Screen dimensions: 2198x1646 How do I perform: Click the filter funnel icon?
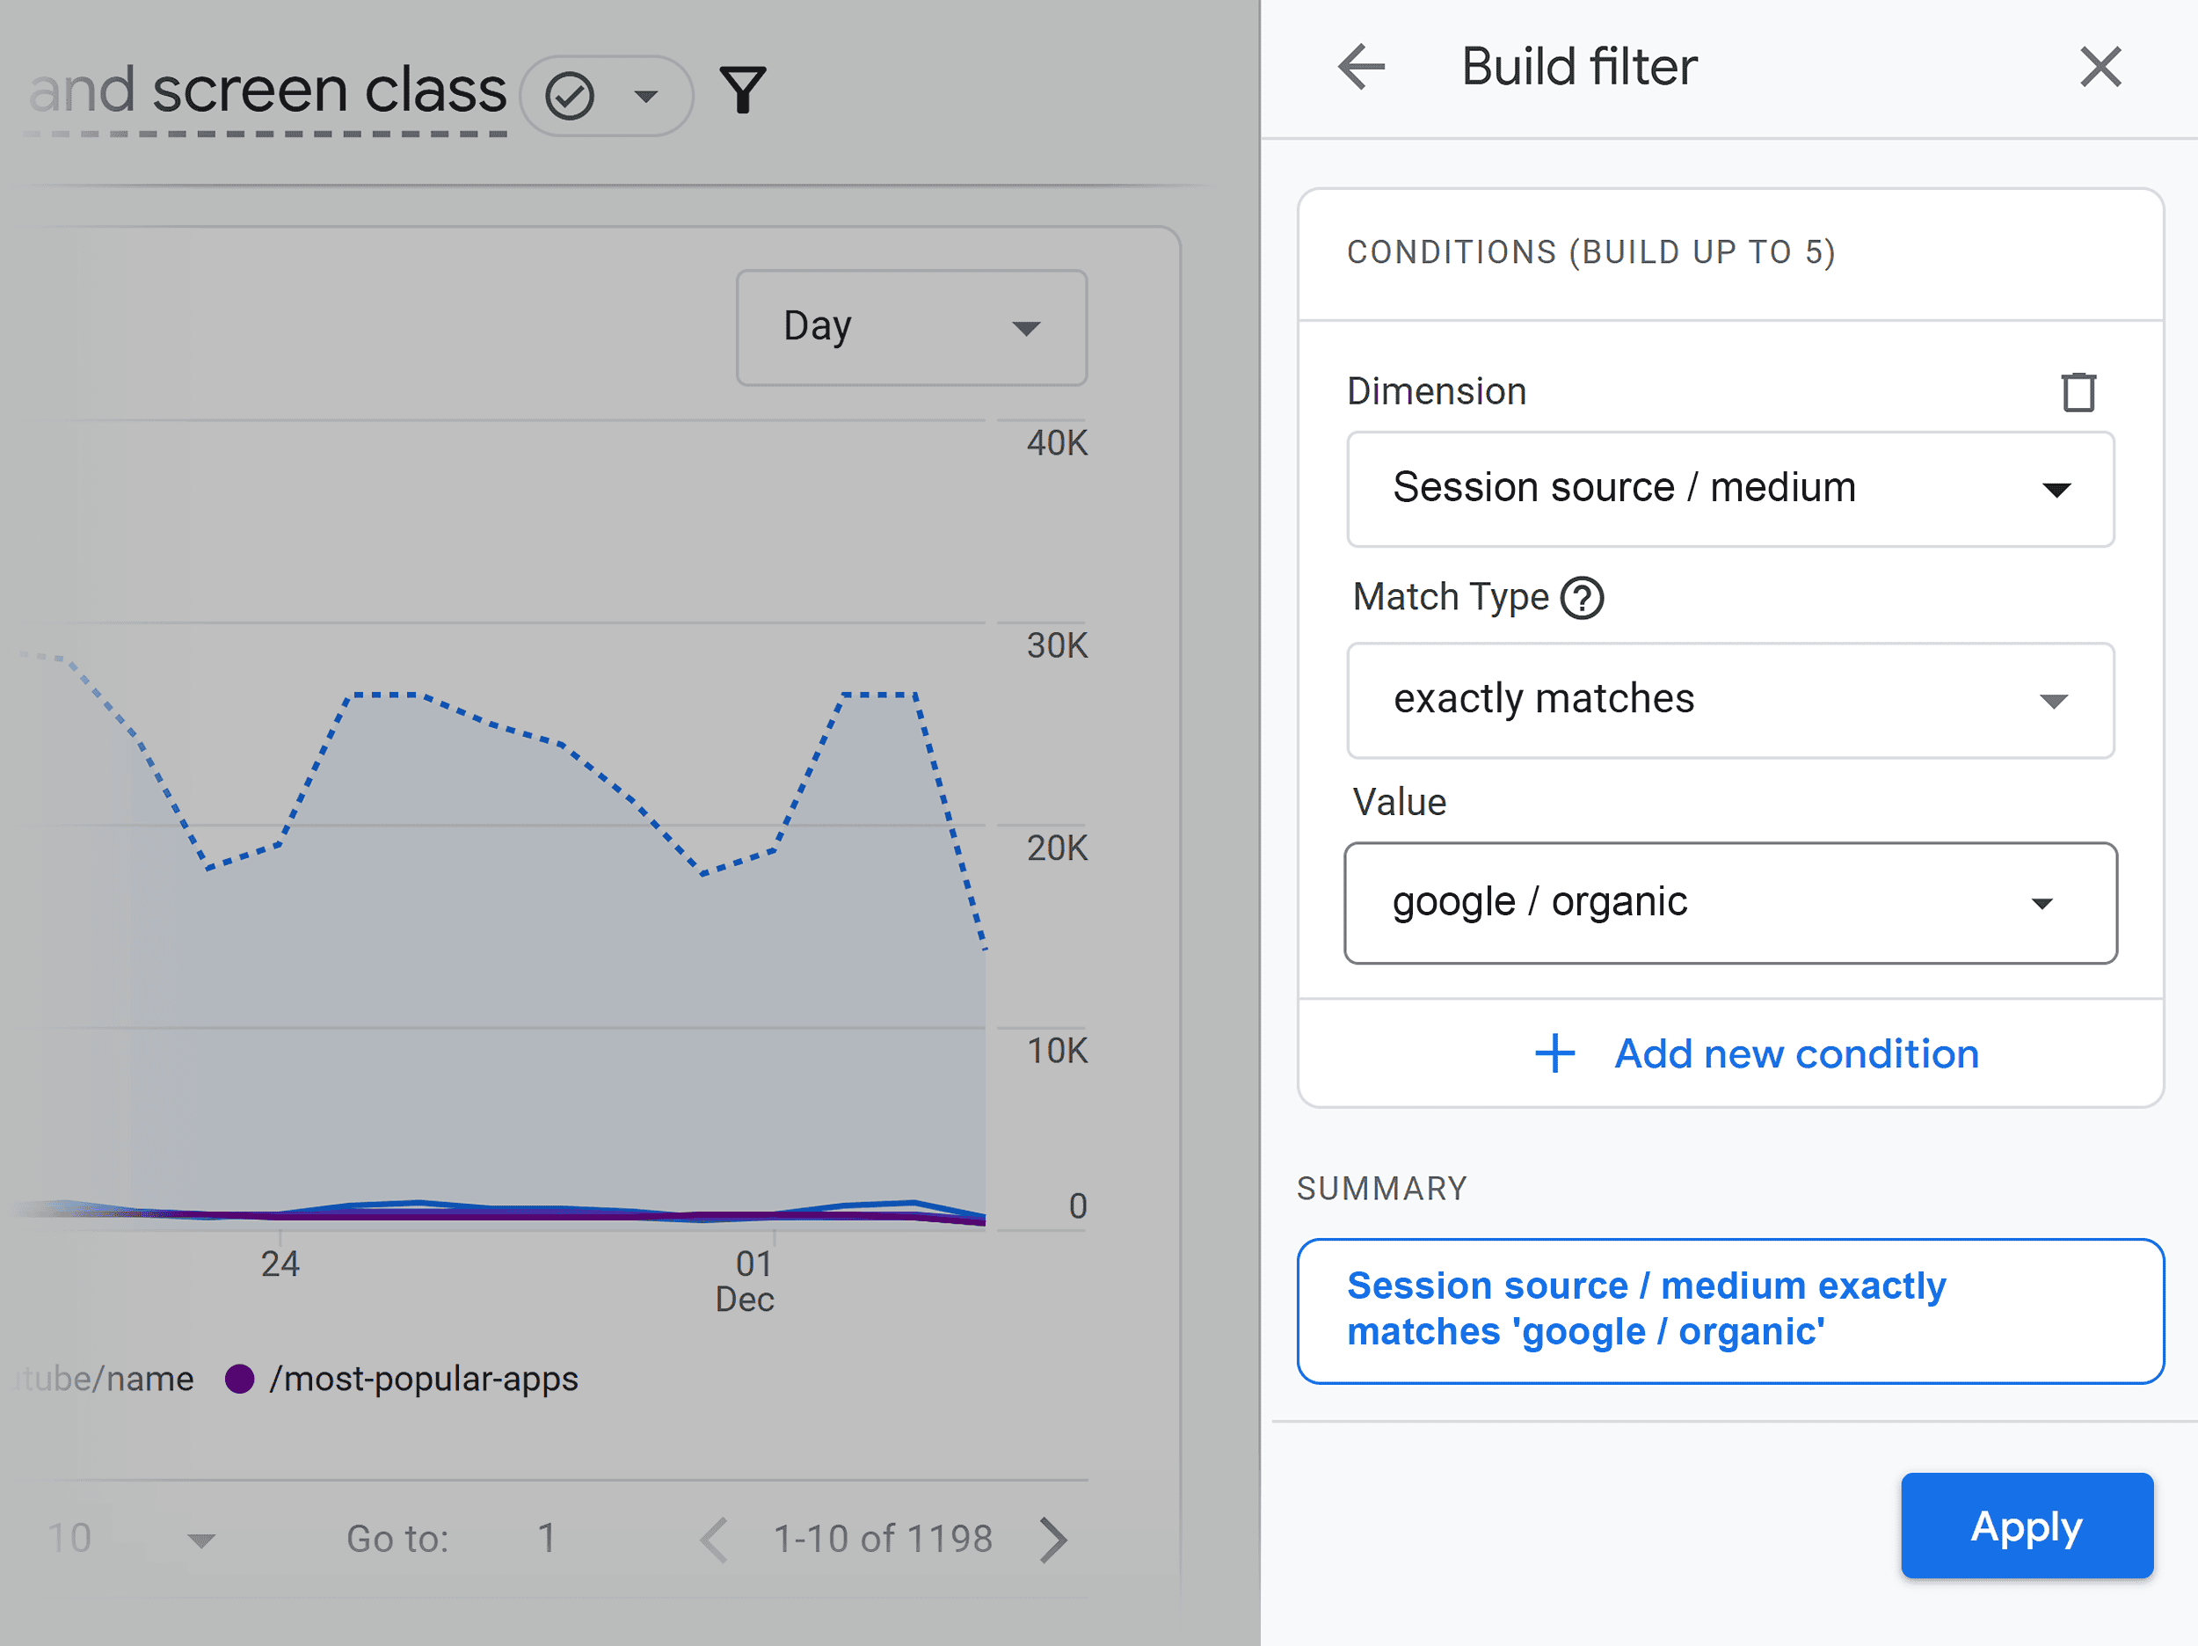coord(743,91)
